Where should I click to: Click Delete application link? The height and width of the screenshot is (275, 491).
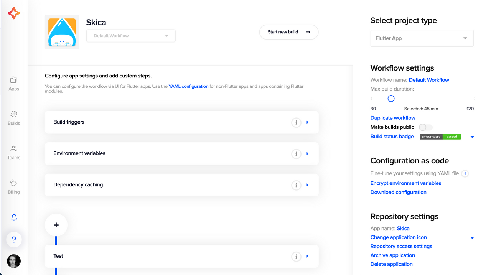coord(392,264)
